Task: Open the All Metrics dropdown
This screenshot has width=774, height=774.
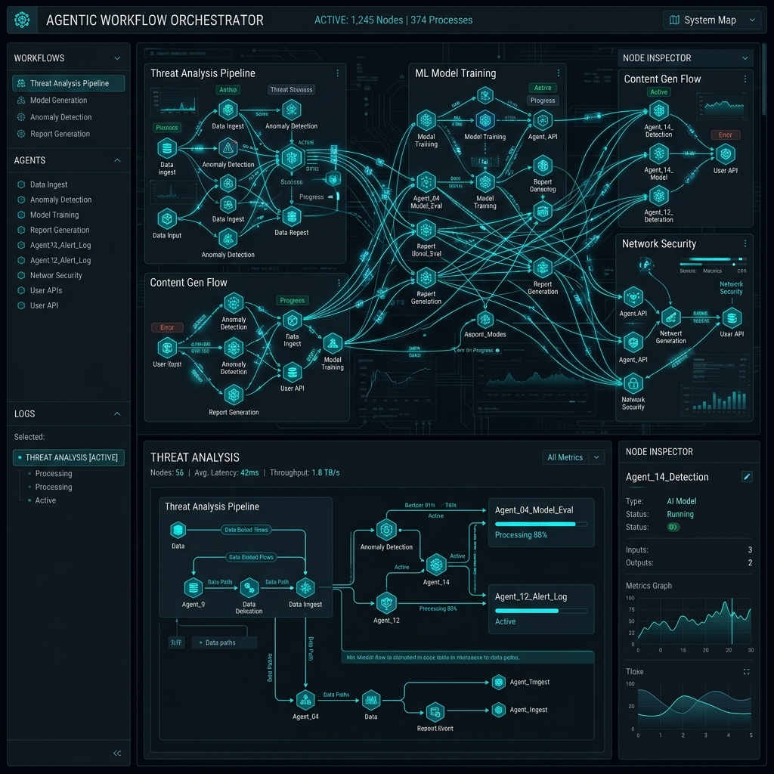Action: (x=574, y=457)
